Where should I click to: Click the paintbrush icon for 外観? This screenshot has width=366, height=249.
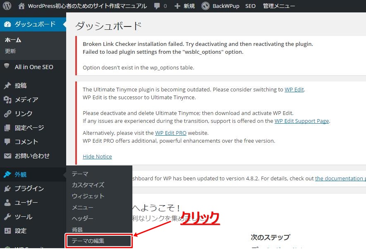[x=7, y=174]
